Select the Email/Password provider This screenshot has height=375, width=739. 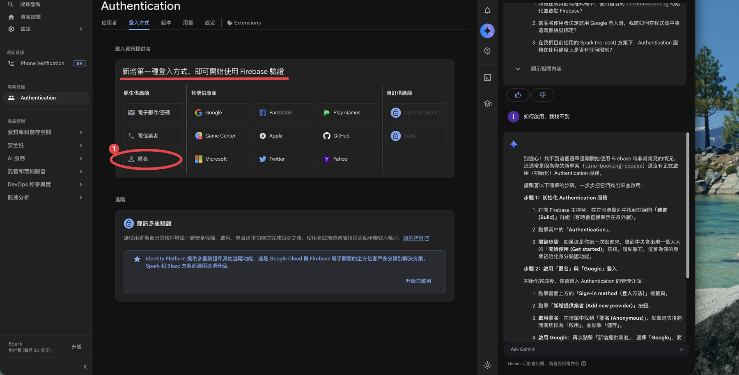tap(153, 113)
